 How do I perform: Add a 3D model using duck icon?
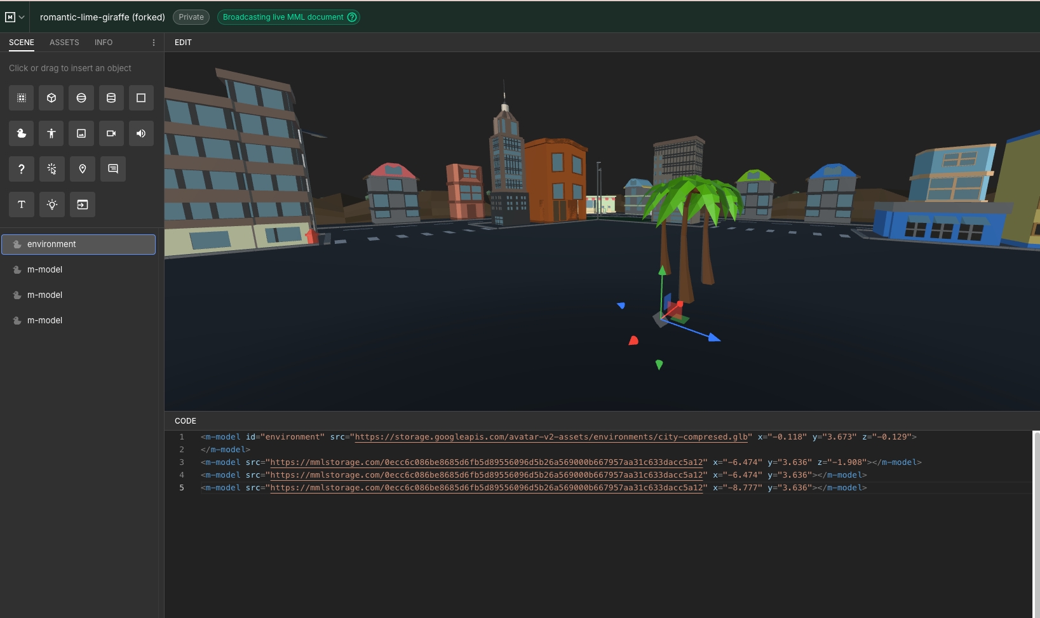tap(22, 133)
